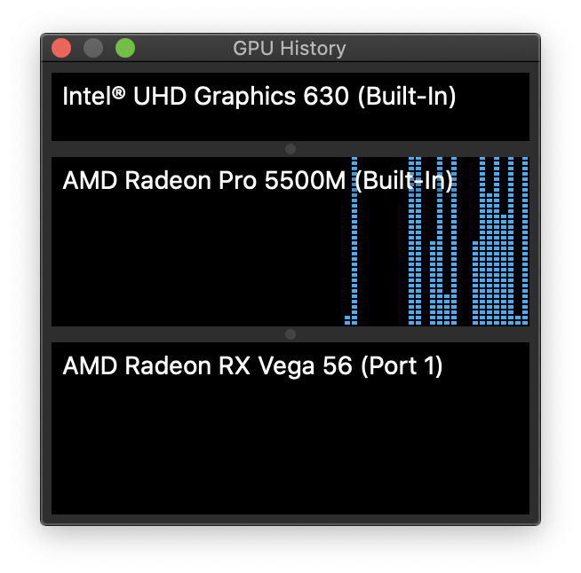Click divider handle above Vega 56 panel
Screen dimensions: 581x573
290,334
